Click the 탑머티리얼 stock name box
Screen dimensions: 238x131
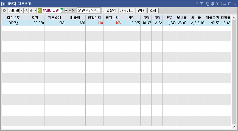(50, 10)
